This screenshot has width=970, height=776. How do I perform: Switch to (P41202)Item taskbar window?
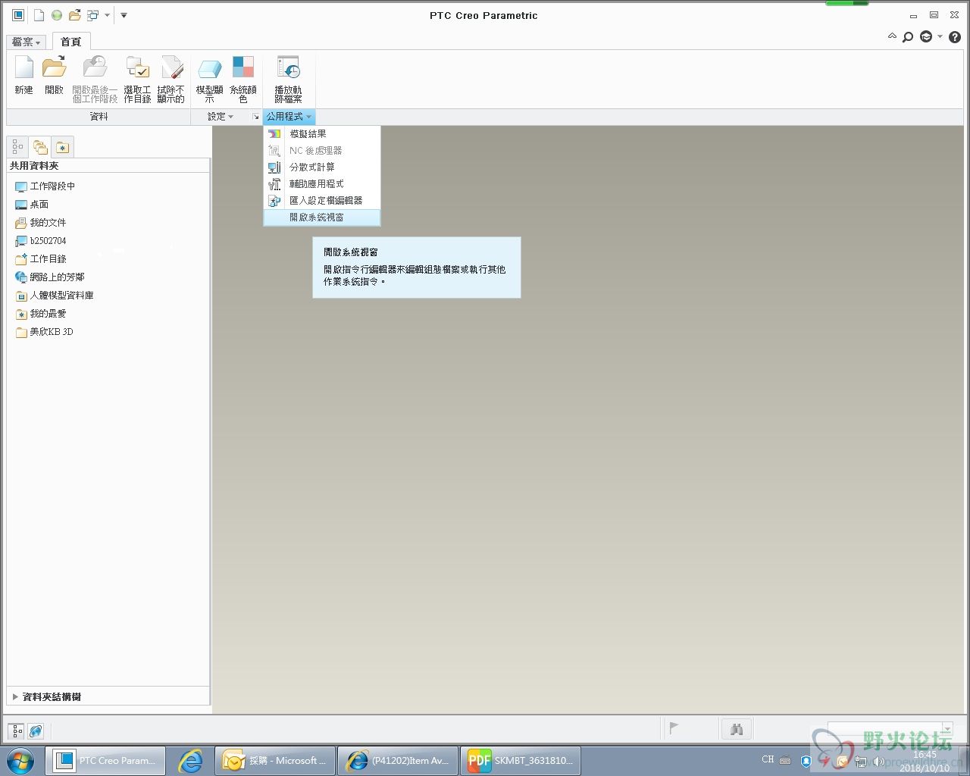[398, 760]
